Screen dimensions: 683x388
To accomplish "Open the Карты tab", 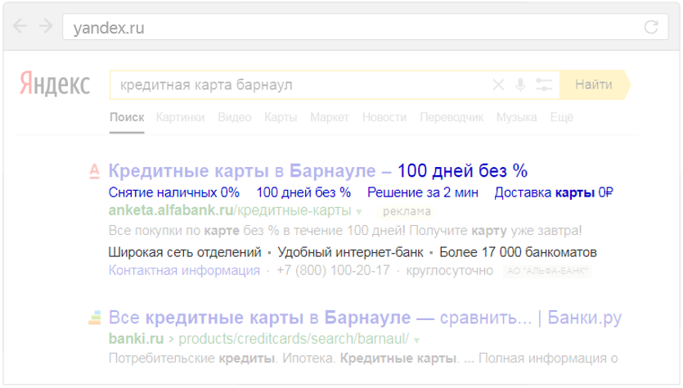I will [281, 117].
